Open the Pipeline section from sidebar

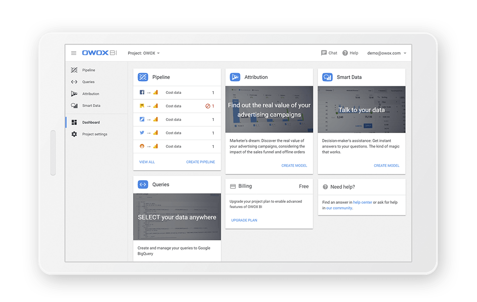coord(88,70)
